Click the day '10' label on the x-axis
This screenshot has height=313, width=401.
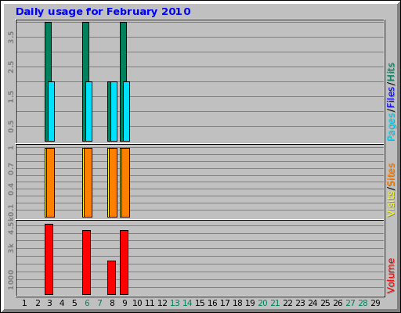click(x=137, y=303)
